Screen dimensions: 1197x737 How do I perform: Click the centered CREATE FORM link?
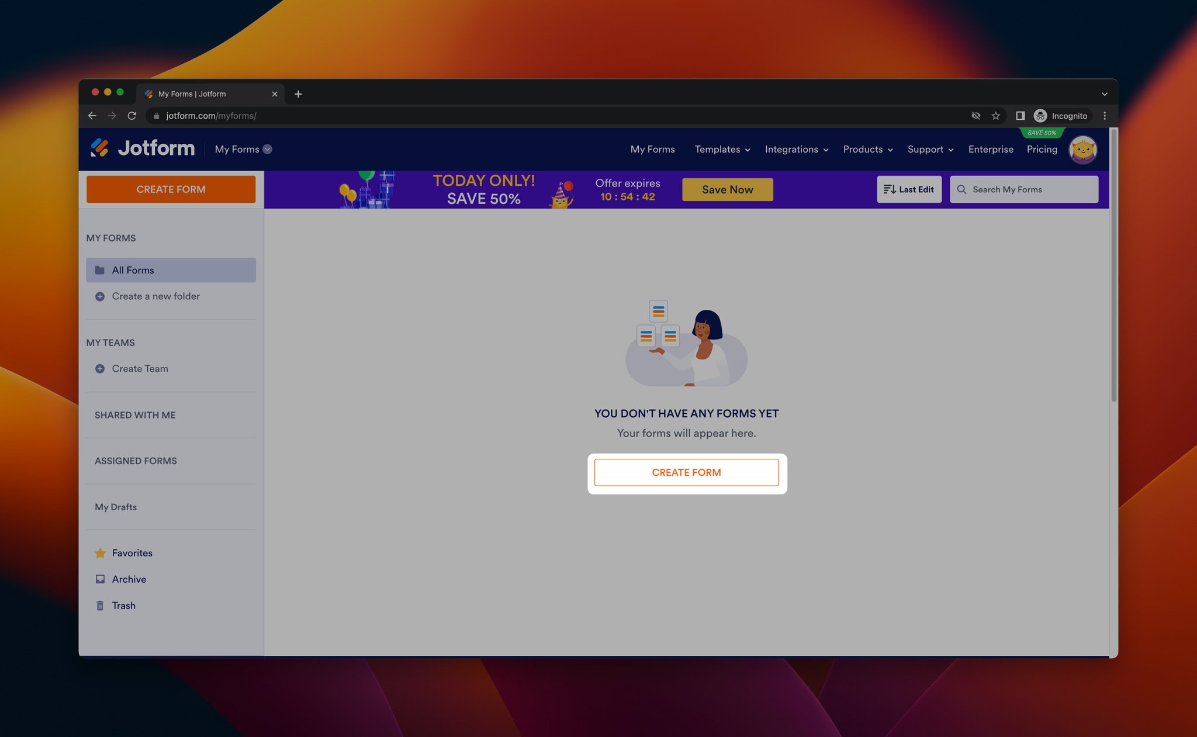pos(686,472)
